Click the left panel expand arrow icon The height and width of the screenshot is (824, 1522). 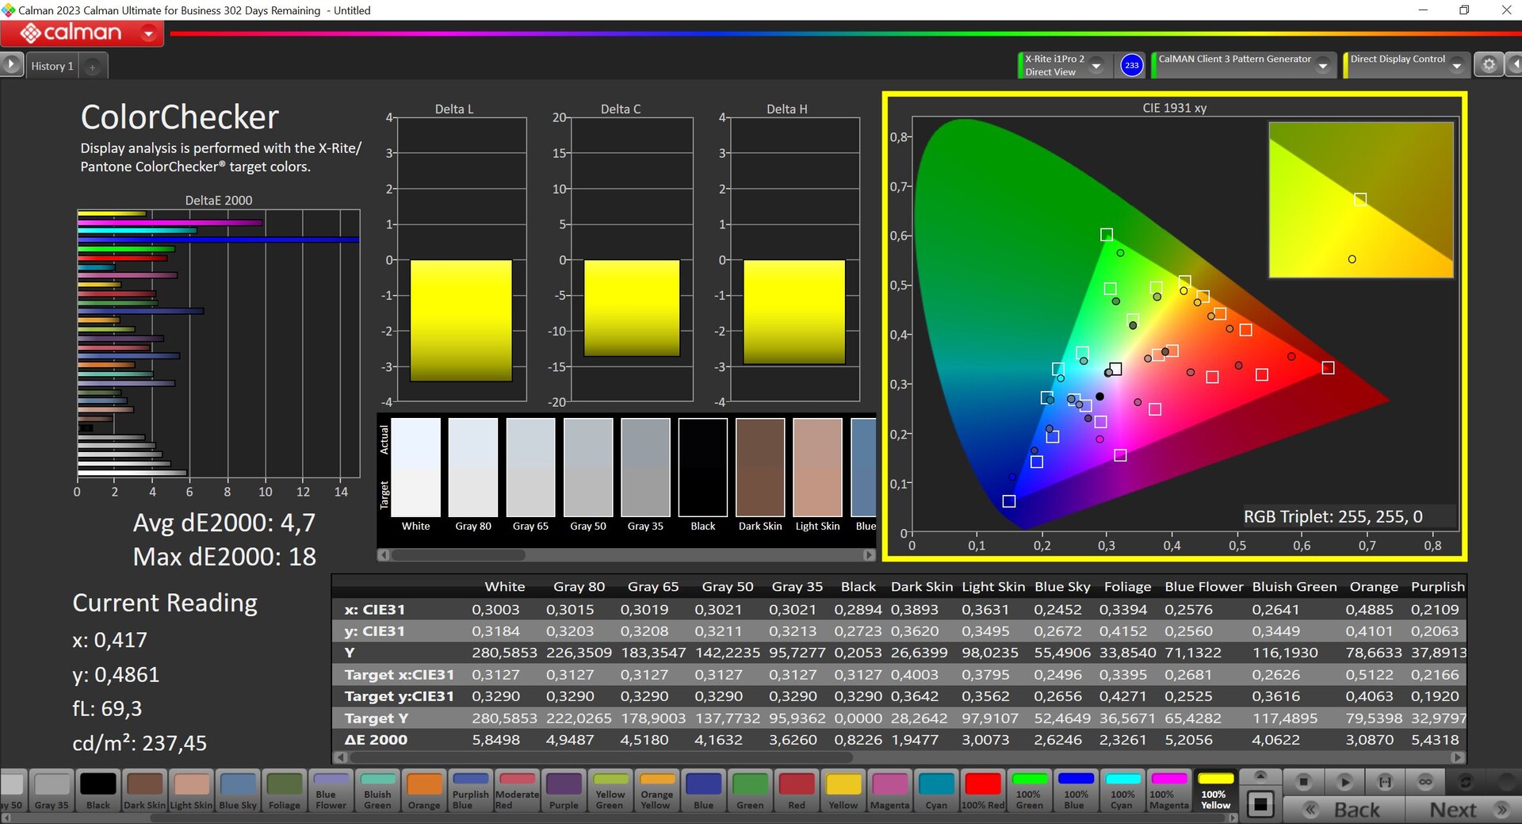coord(11,64)
